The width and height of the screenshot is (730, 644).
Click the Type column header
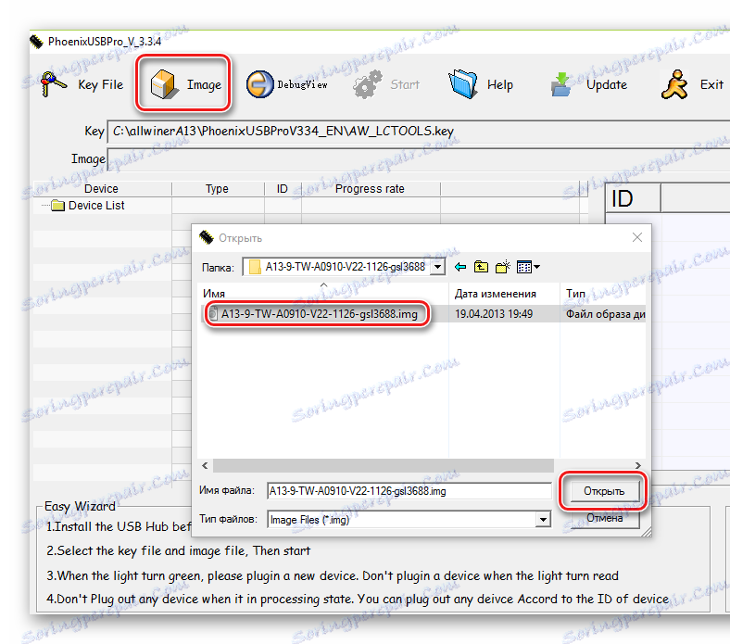point(217,189)
